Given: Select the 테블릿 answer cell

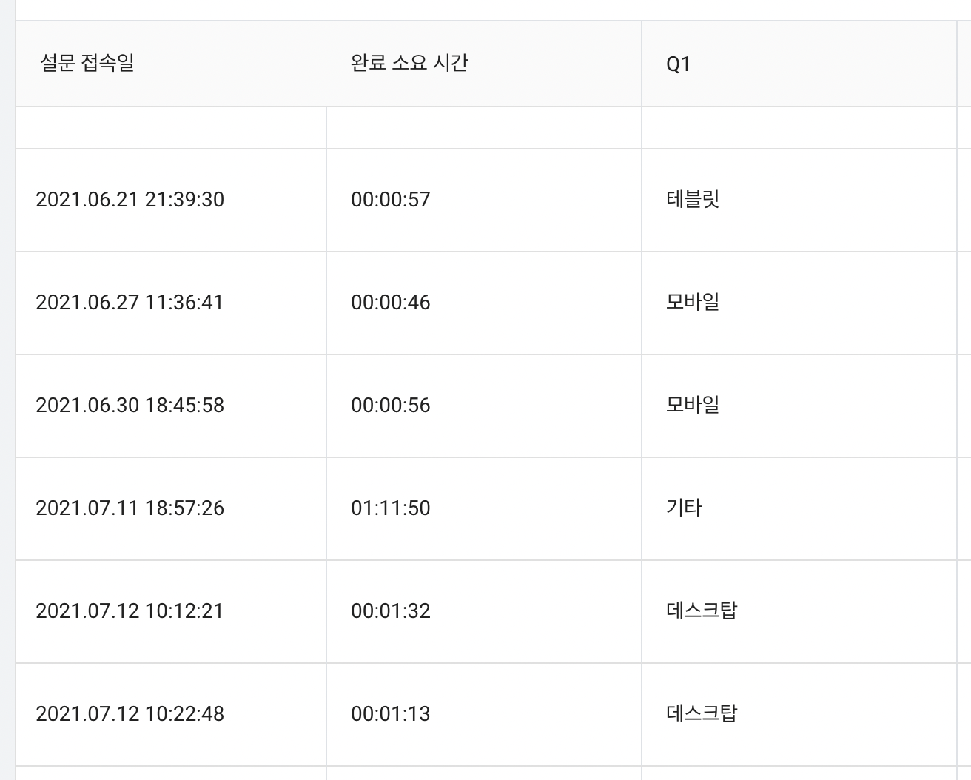Looking at the screenshot, I should click(x=693, y=200).
